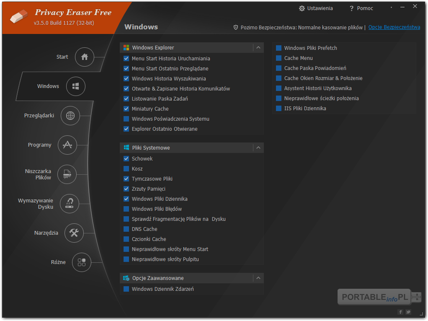The height and width of the screenshot is (321, 428).
Task: Collapse the Pliki Systemowe section
Action: pos(258,148)
